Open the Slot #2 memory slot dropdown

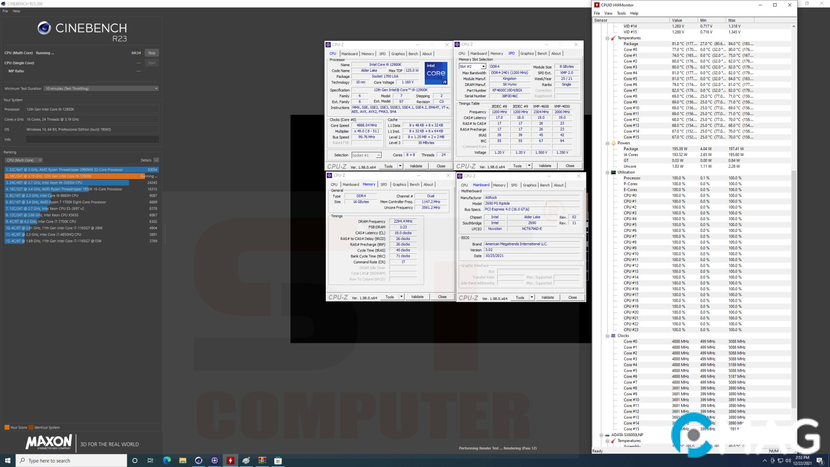click(x=483, y=66)
